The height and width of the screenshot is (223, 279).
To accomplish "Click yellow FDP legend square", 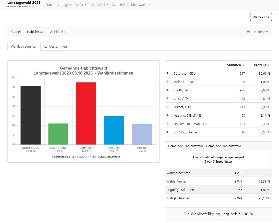I will tap(167, 107).
